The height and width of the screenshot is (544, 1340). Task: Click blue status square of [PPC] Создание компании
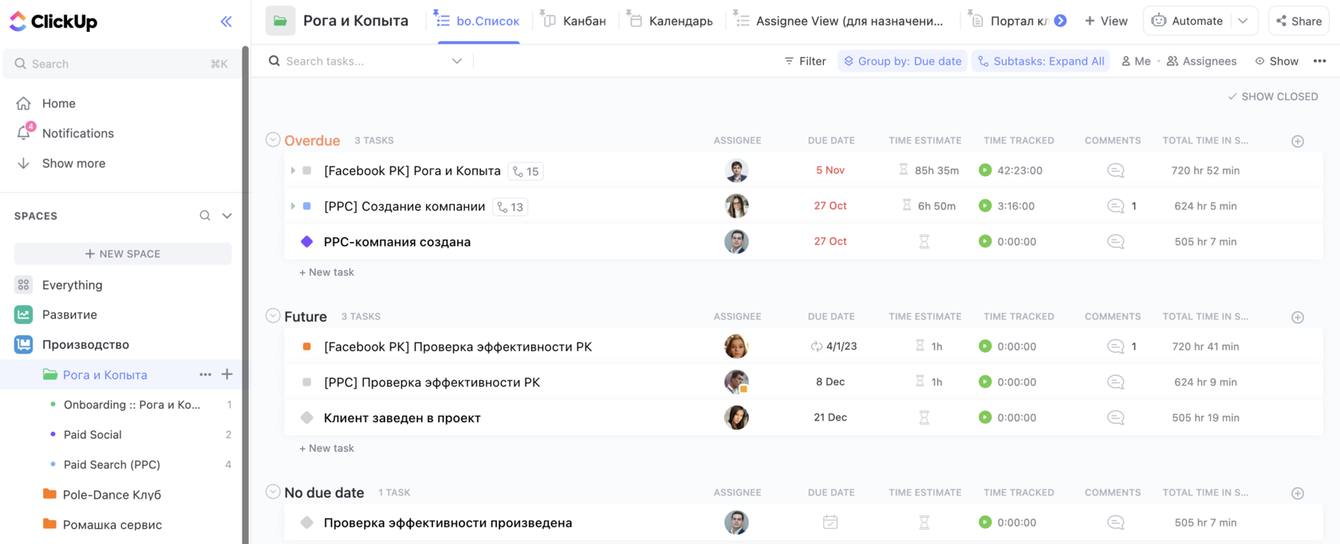[307, 206]
